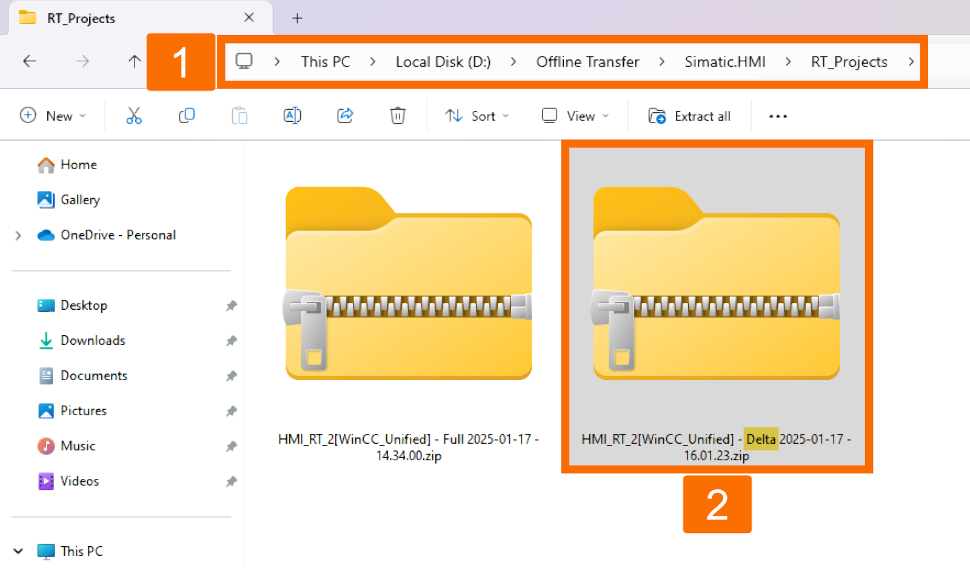The height and width of the screenshot is (568, 970).
Task: Select the Delta 2025-01-17 zip thumbnail
Action: (716, 283)
